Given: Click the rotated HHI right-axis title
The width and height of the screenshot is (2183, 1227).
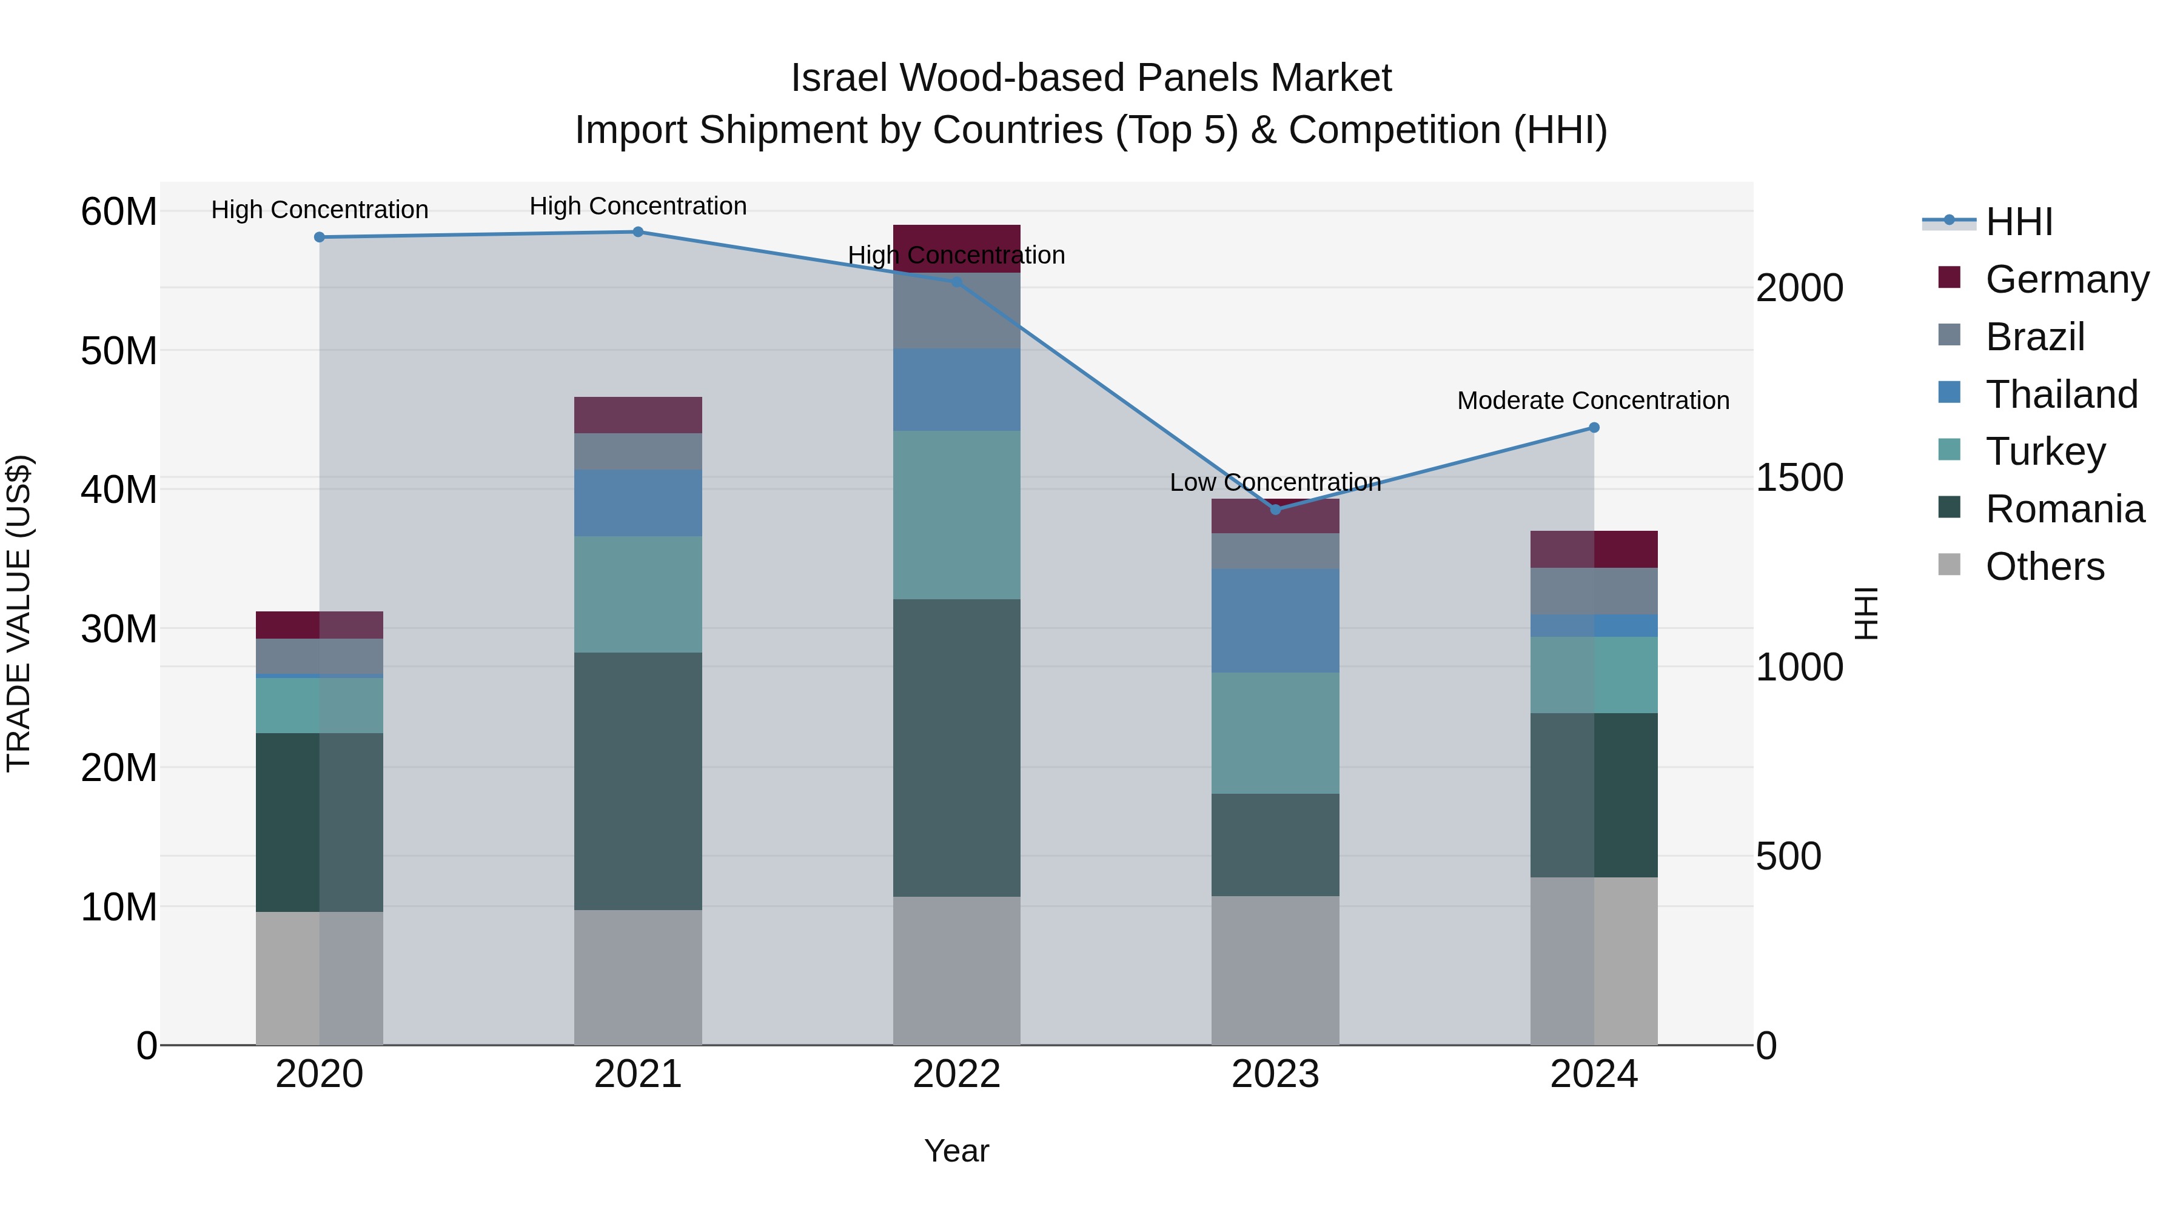Looking at the screenshot, I should (x=1867, y=613).
